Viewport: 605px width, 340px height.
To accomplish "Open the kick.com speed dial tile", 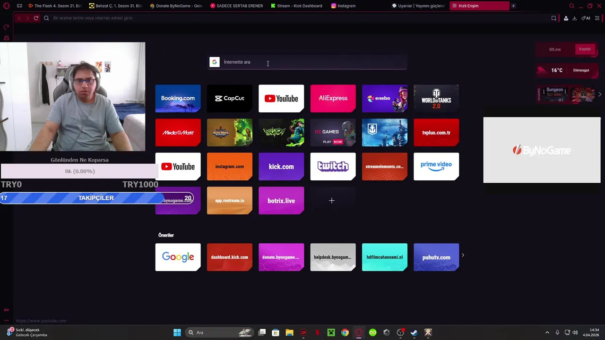I will [281, 166].
